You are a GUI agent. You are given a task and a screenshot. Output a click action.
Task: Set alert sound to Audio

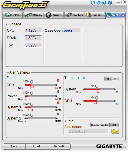105,125
